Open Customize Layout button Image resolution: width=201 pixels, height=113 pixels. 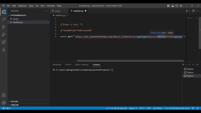tap(181, 6)
